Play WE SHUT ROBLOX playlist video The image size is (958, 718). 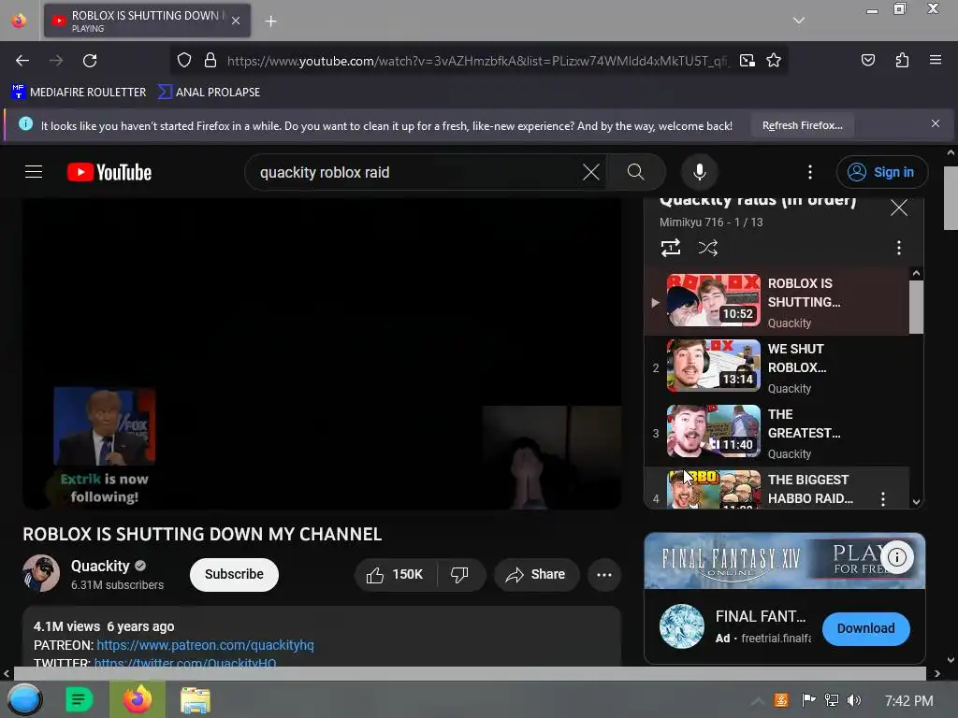777,366
